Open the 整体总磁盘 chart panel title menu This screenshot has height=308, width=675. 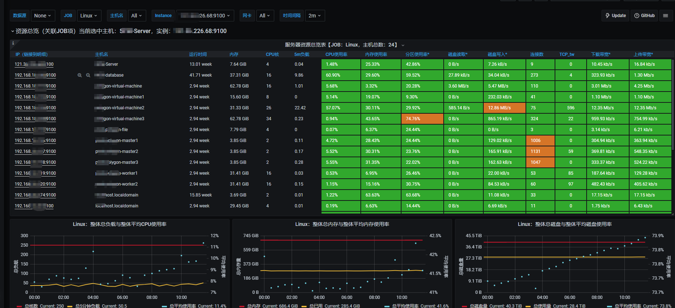coord(564,224)
